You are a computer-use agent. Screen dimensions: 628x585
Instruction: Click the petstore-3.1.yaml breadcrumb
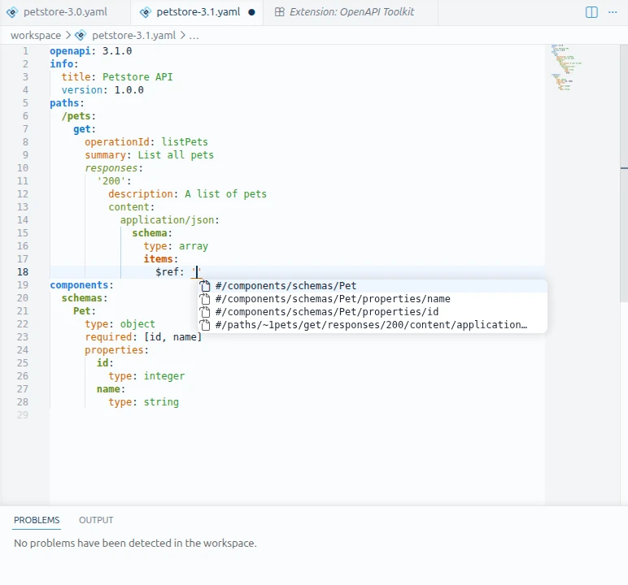tap(133, 35)
